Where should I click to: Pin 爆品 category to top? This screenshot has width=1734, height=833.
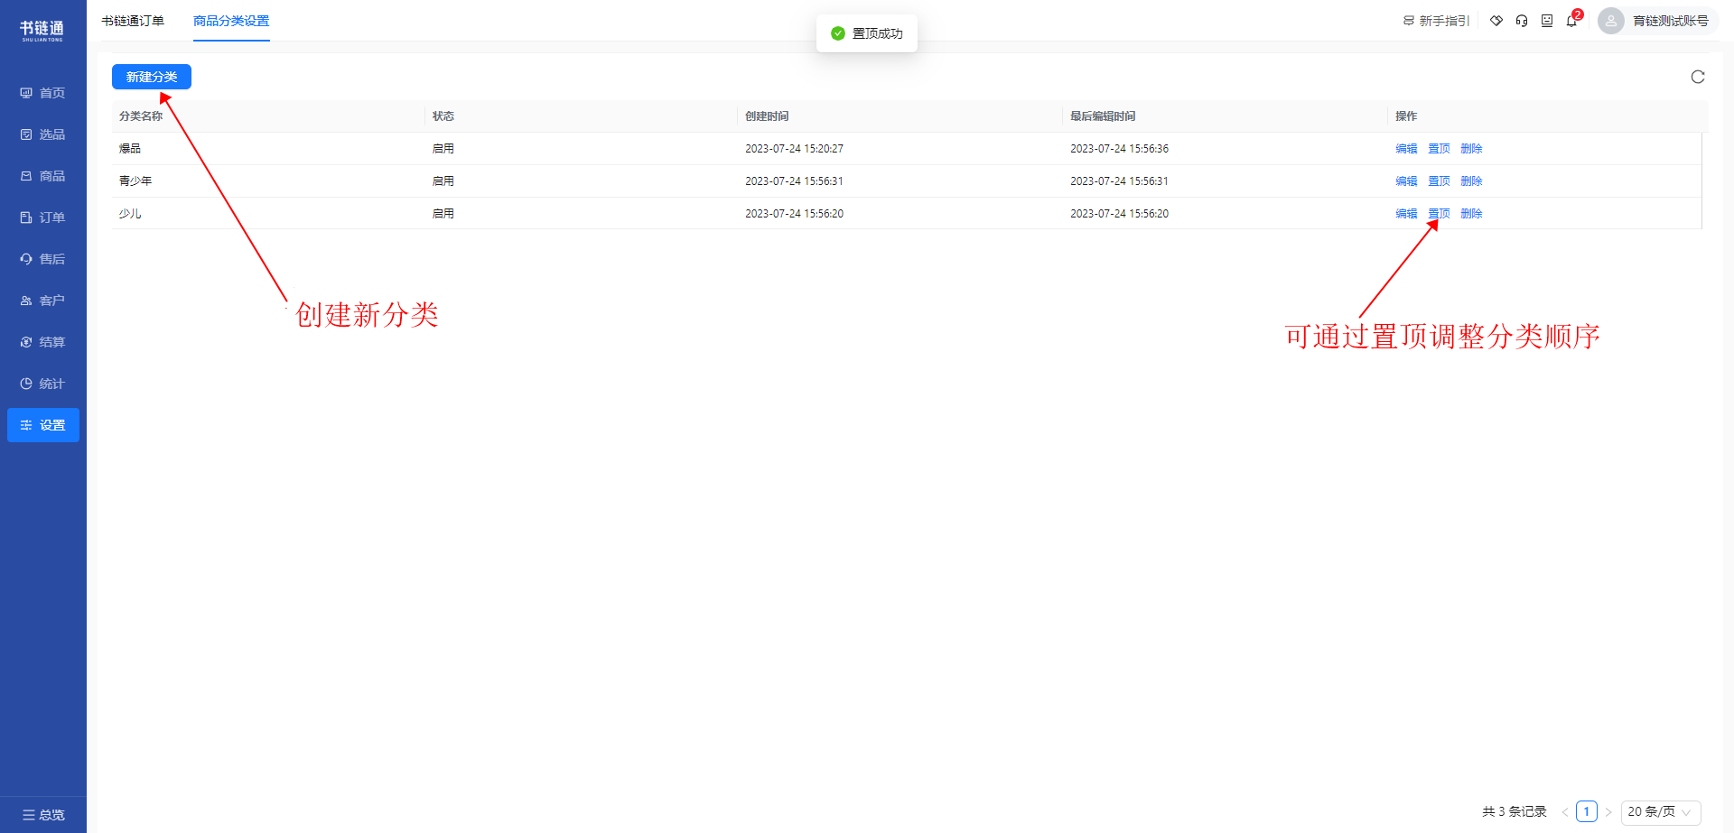1439,149
